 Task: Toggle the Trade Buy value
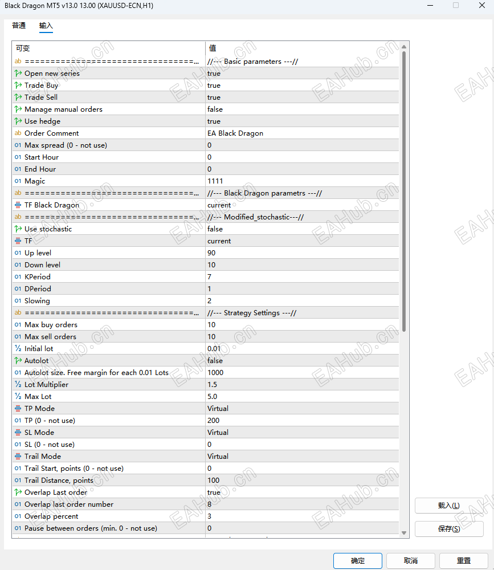302,85
